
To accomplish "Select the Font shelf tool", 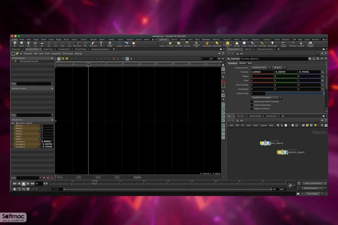I will click(101, 44).
